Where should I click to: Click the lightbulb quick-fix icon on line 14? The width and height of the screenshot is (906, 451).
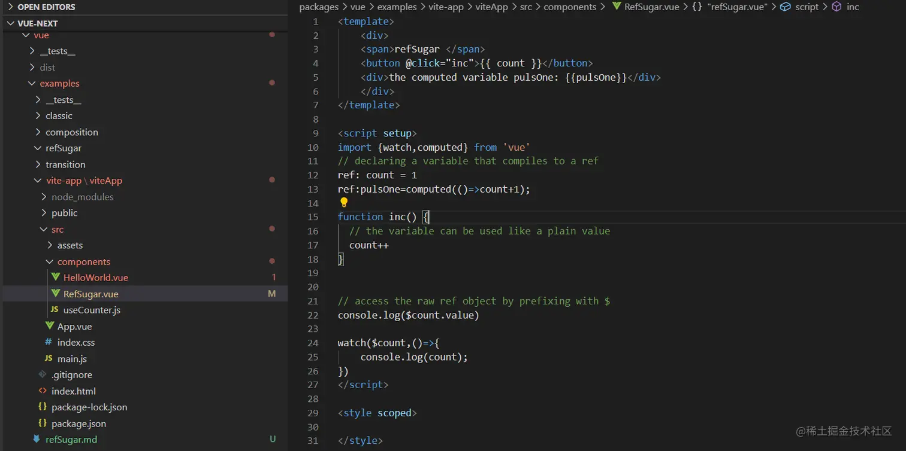click(x=344, y=202)
